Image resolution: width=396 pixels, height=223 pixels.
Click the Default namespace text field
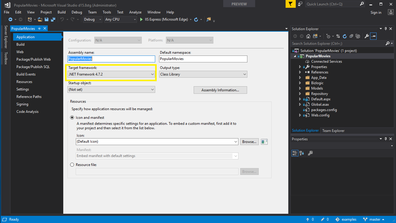pyautogui.click(x=203, y=59)
